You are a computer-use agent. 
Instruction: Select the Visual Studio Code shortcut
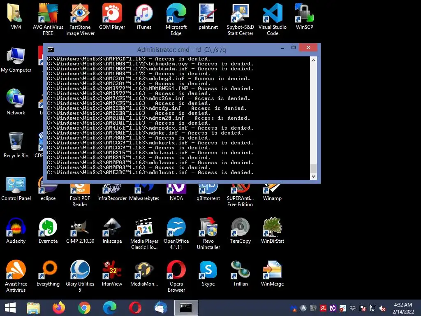tap(272, 19)
